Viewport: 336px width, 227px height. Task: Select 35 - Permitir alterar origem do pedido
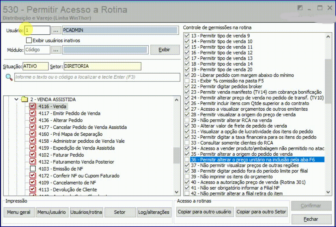pos(242,154)
